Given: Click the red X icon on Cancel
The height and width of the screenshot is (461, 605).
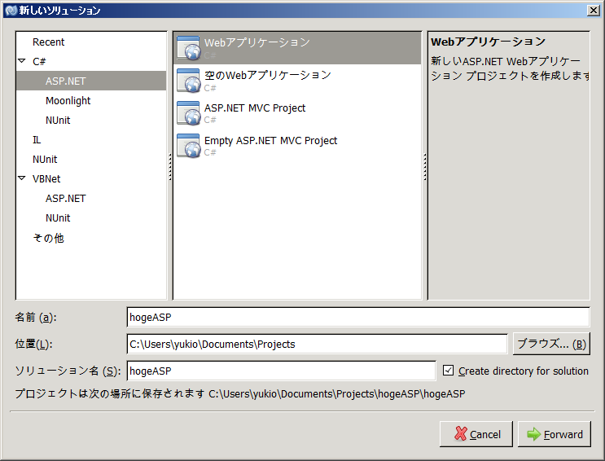Looking at the screenshot, I should (x=461, y=434).
